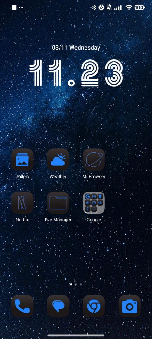152x339 pixels.
Task: Open the Messages app in dock
Action: pyautogui.click(x=58, y=306)
